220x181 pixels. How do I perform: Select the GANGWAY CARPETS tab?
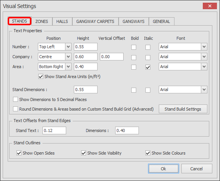95,21
